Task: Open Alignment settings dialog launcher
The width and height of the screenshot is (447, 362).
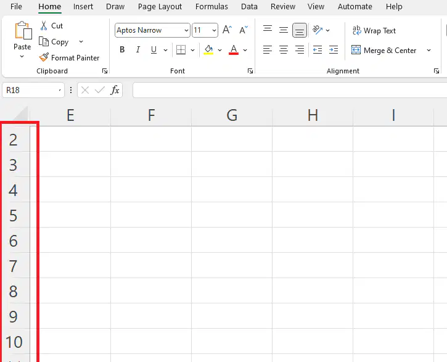Action: [437, 71]
